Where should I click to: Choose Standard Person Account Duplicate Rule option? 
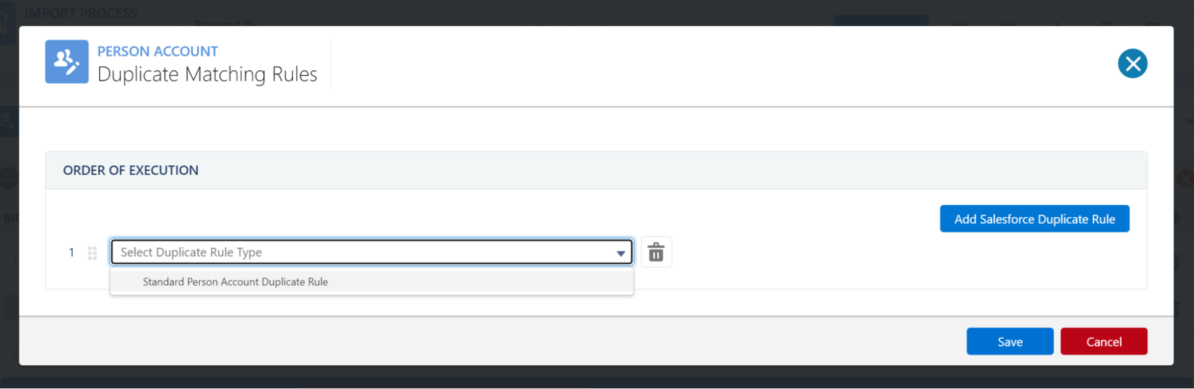235,282
